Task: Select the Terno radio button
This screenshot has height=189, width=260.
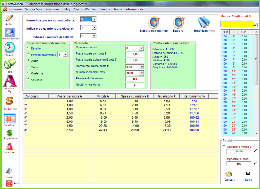Action: coord(28,67)
